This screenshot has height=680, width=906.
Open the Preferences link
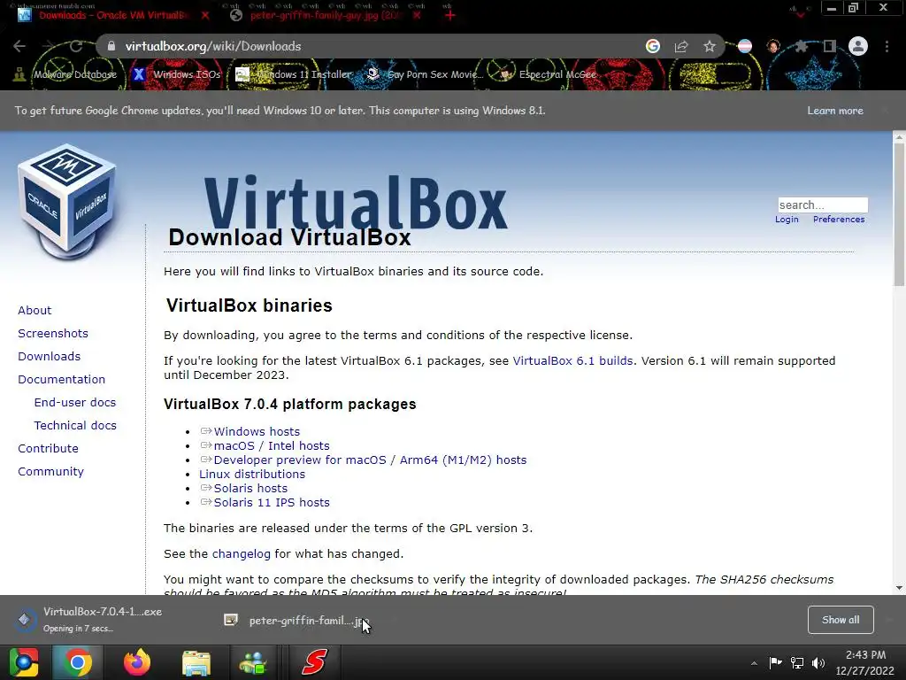pos(839,220)
